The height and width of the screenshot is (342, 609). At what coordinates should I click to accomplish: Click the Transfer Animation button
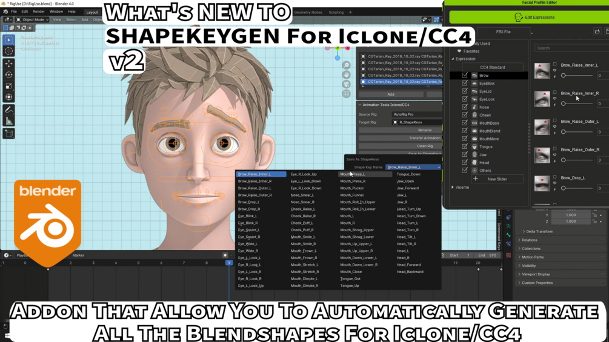400,138
